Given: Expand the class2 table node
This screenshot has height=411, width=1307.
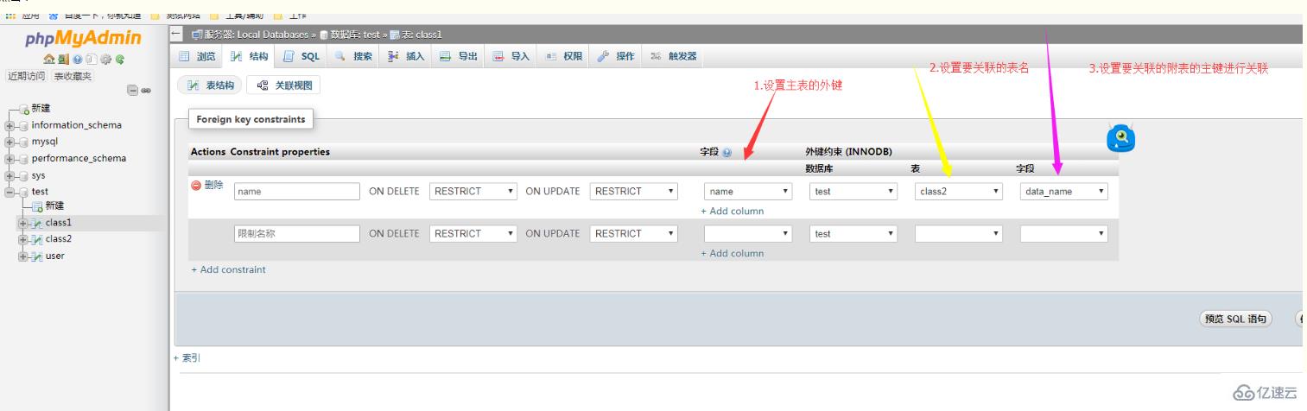Looking at the screenshot, I should (22, 239).
